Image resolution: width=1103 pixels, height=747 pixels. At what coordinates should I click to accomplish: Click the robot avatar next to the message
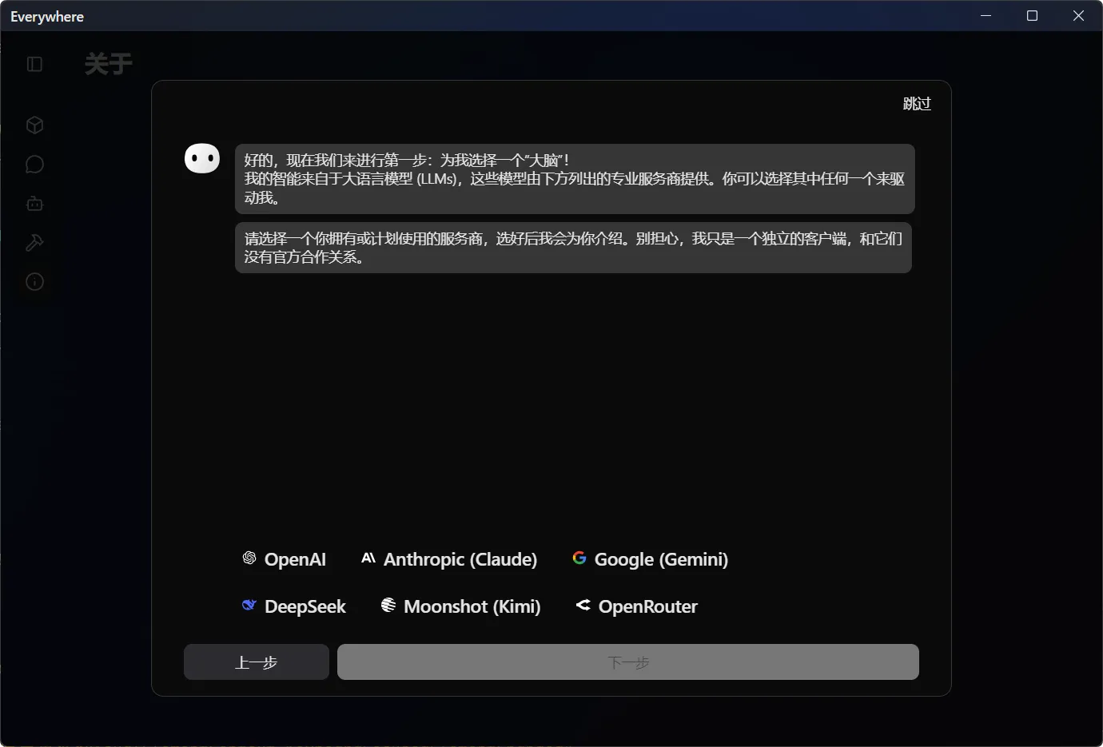[x=202, y=158]
